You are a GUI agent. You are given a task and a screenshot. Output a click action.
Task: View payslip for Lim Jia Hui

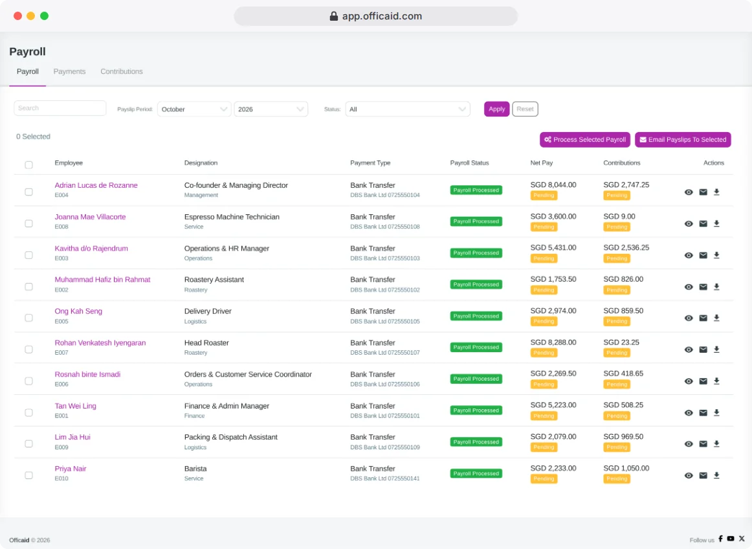(x=689, y=444)
